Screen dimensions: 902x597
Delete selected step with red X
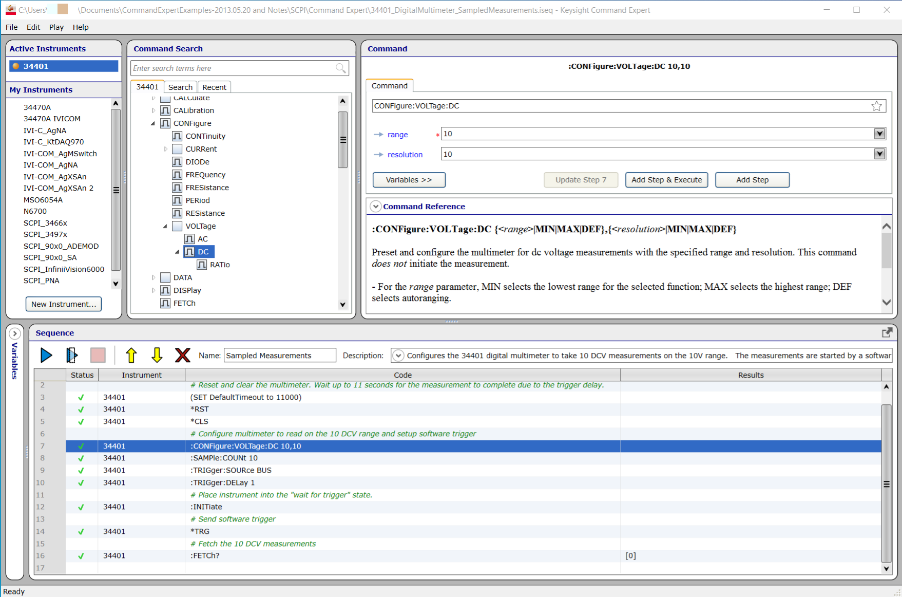(182, 355)
